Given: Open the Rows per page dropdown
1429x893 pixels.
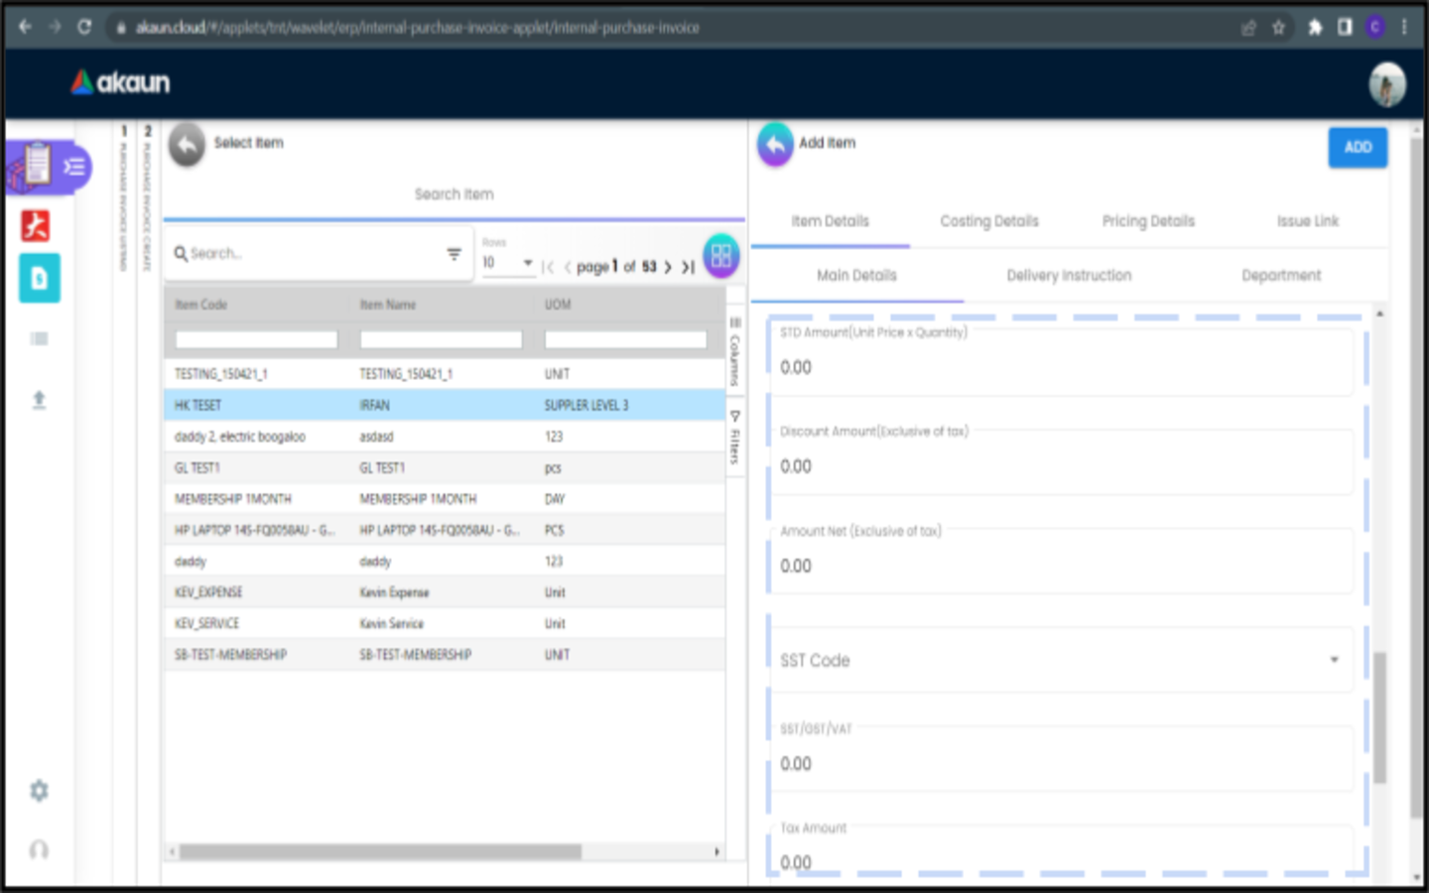Looking at the screenshot, I should [x=508, y=263].
